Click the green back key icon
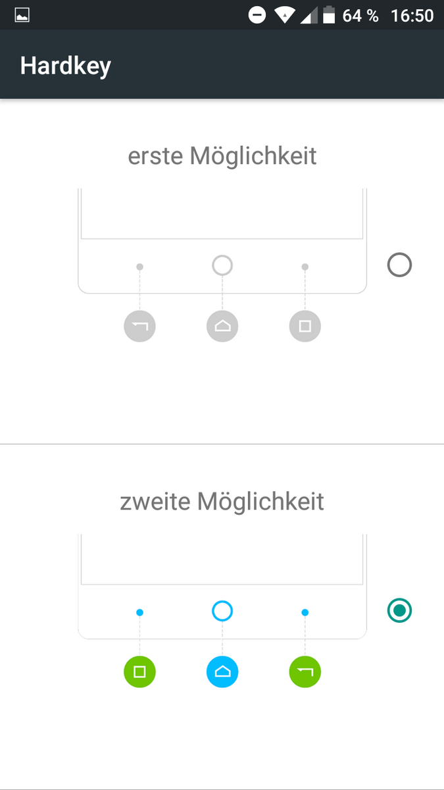444x790 pixels. 305,672
